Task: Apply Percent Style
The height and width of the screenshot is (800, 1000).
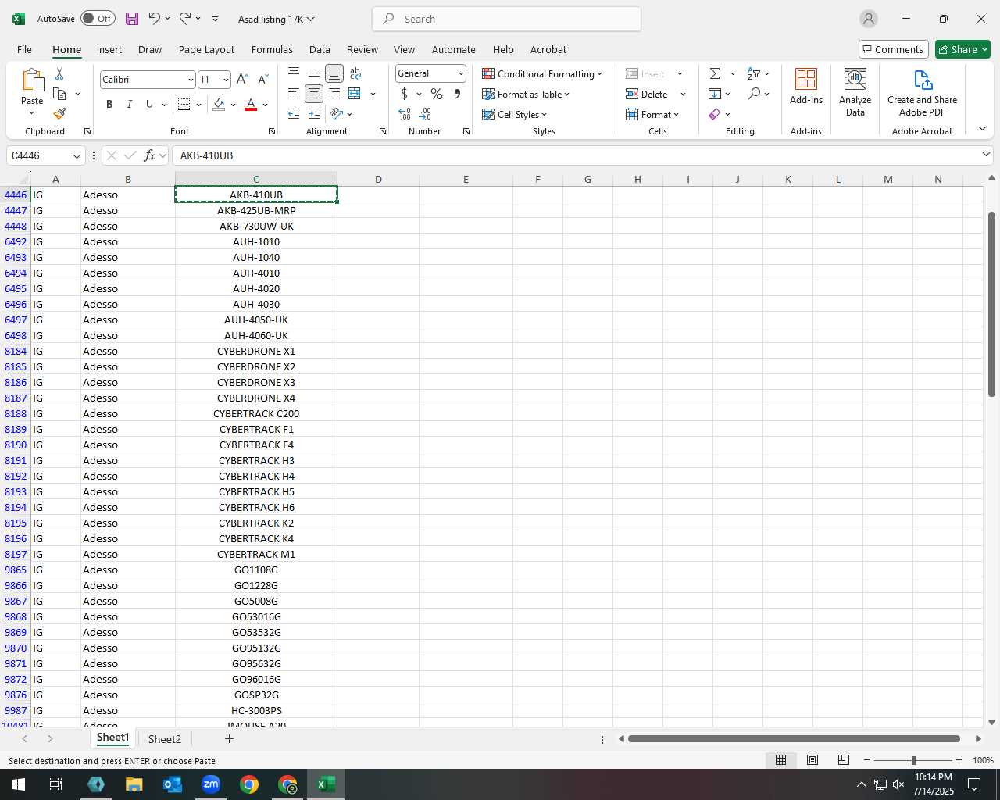Action: point(437,94)
